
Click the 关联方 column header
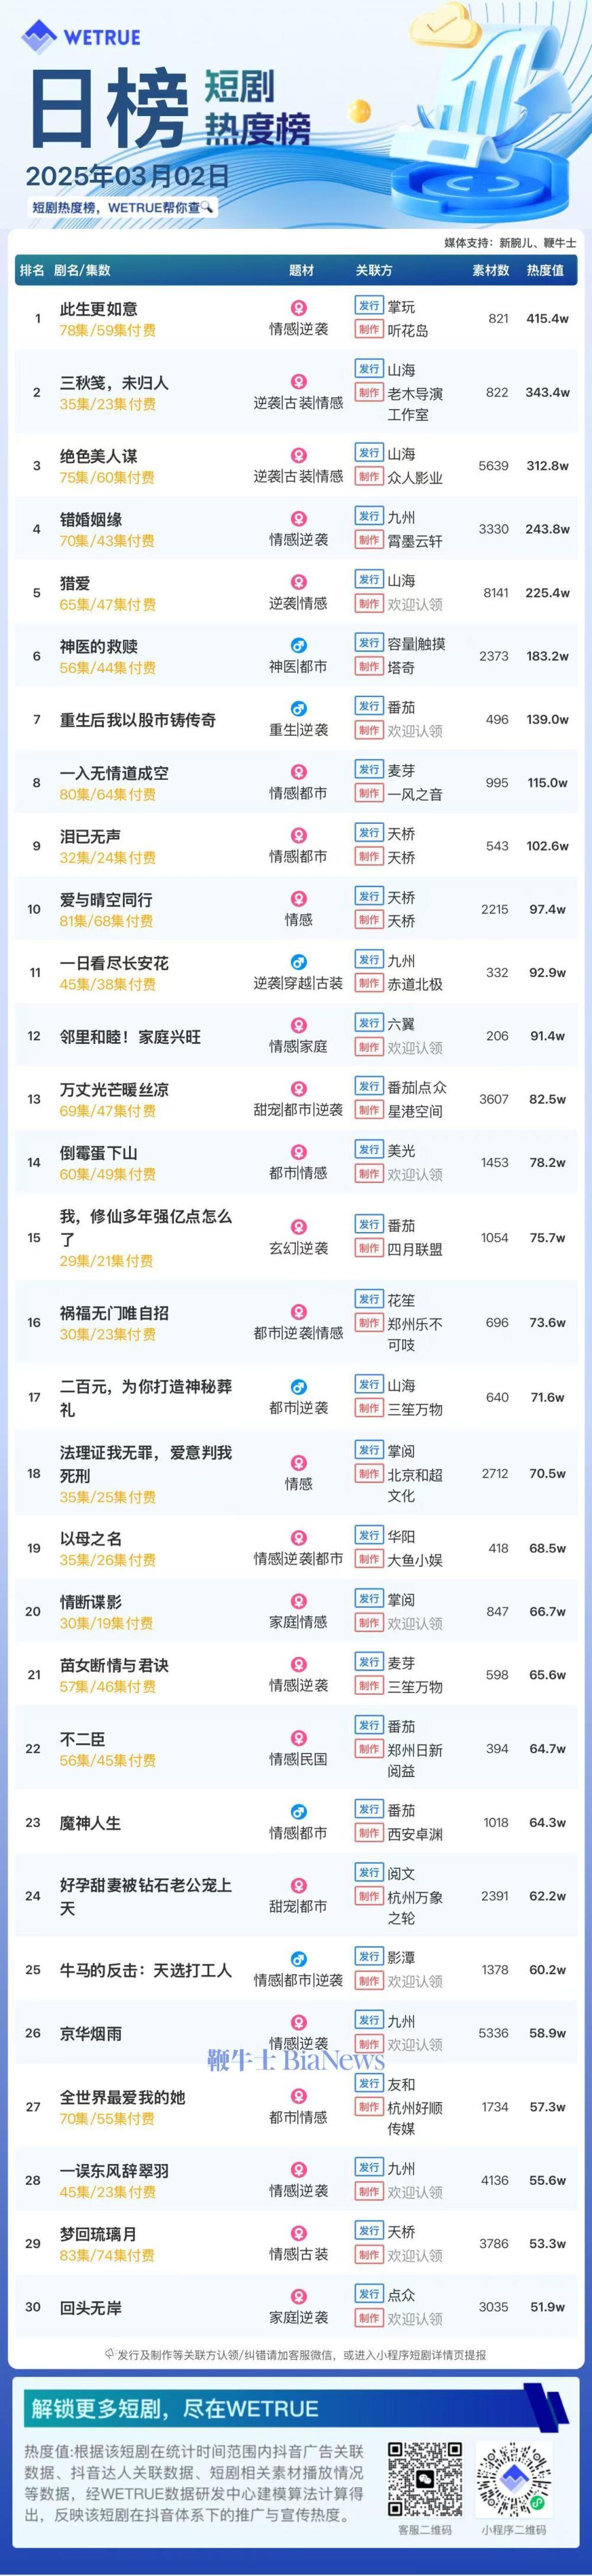pos(374,270)
